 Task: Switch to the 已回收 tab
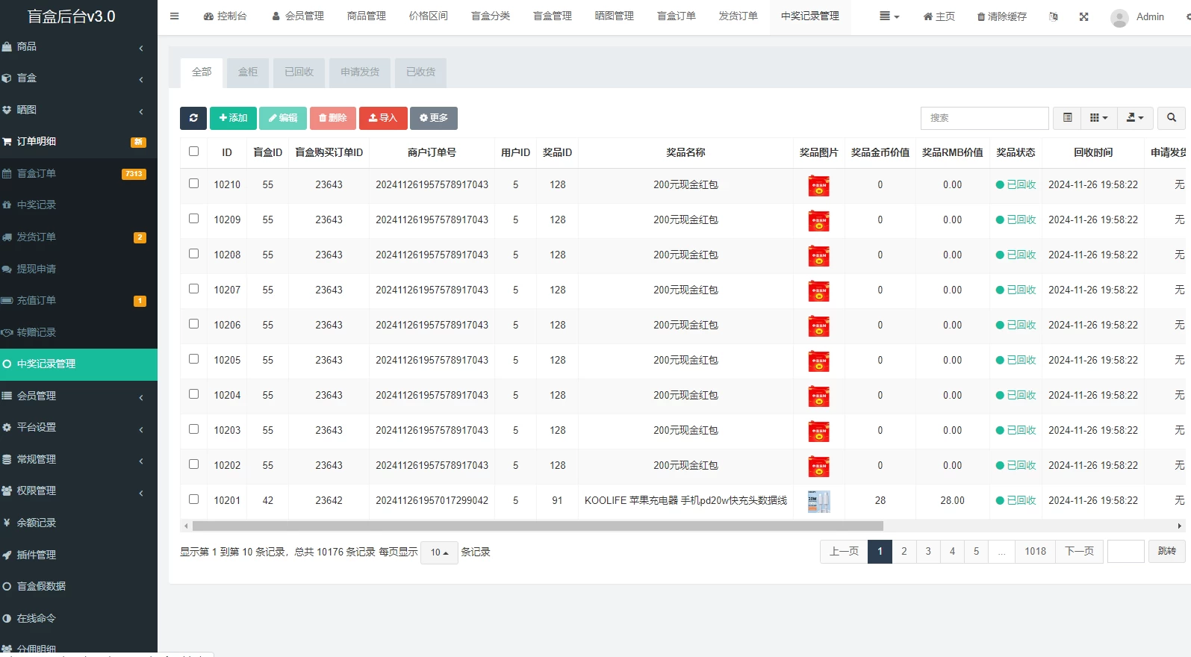[299, 72]
